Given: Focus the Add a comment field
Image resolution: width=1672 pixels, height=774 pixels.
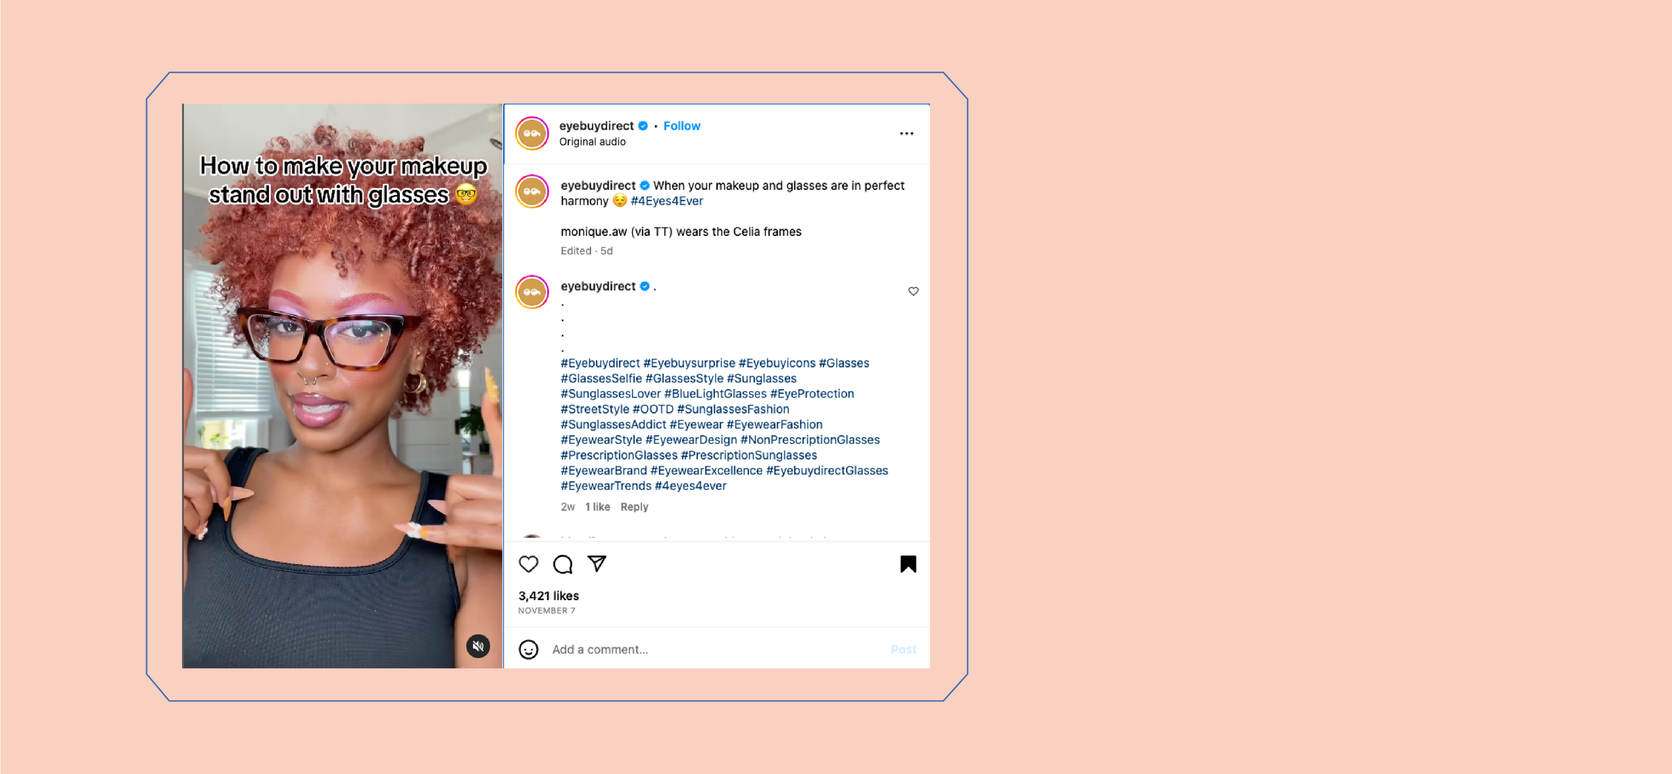Looking at the screenshot, I should pyautogui.click(x=716, y=649).
